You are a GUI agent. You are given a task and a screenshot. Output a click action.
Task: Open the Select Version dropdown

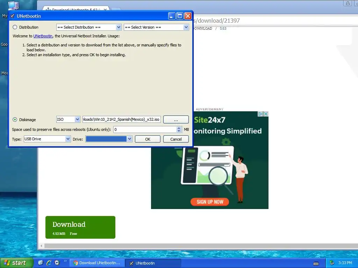point(156,27)
